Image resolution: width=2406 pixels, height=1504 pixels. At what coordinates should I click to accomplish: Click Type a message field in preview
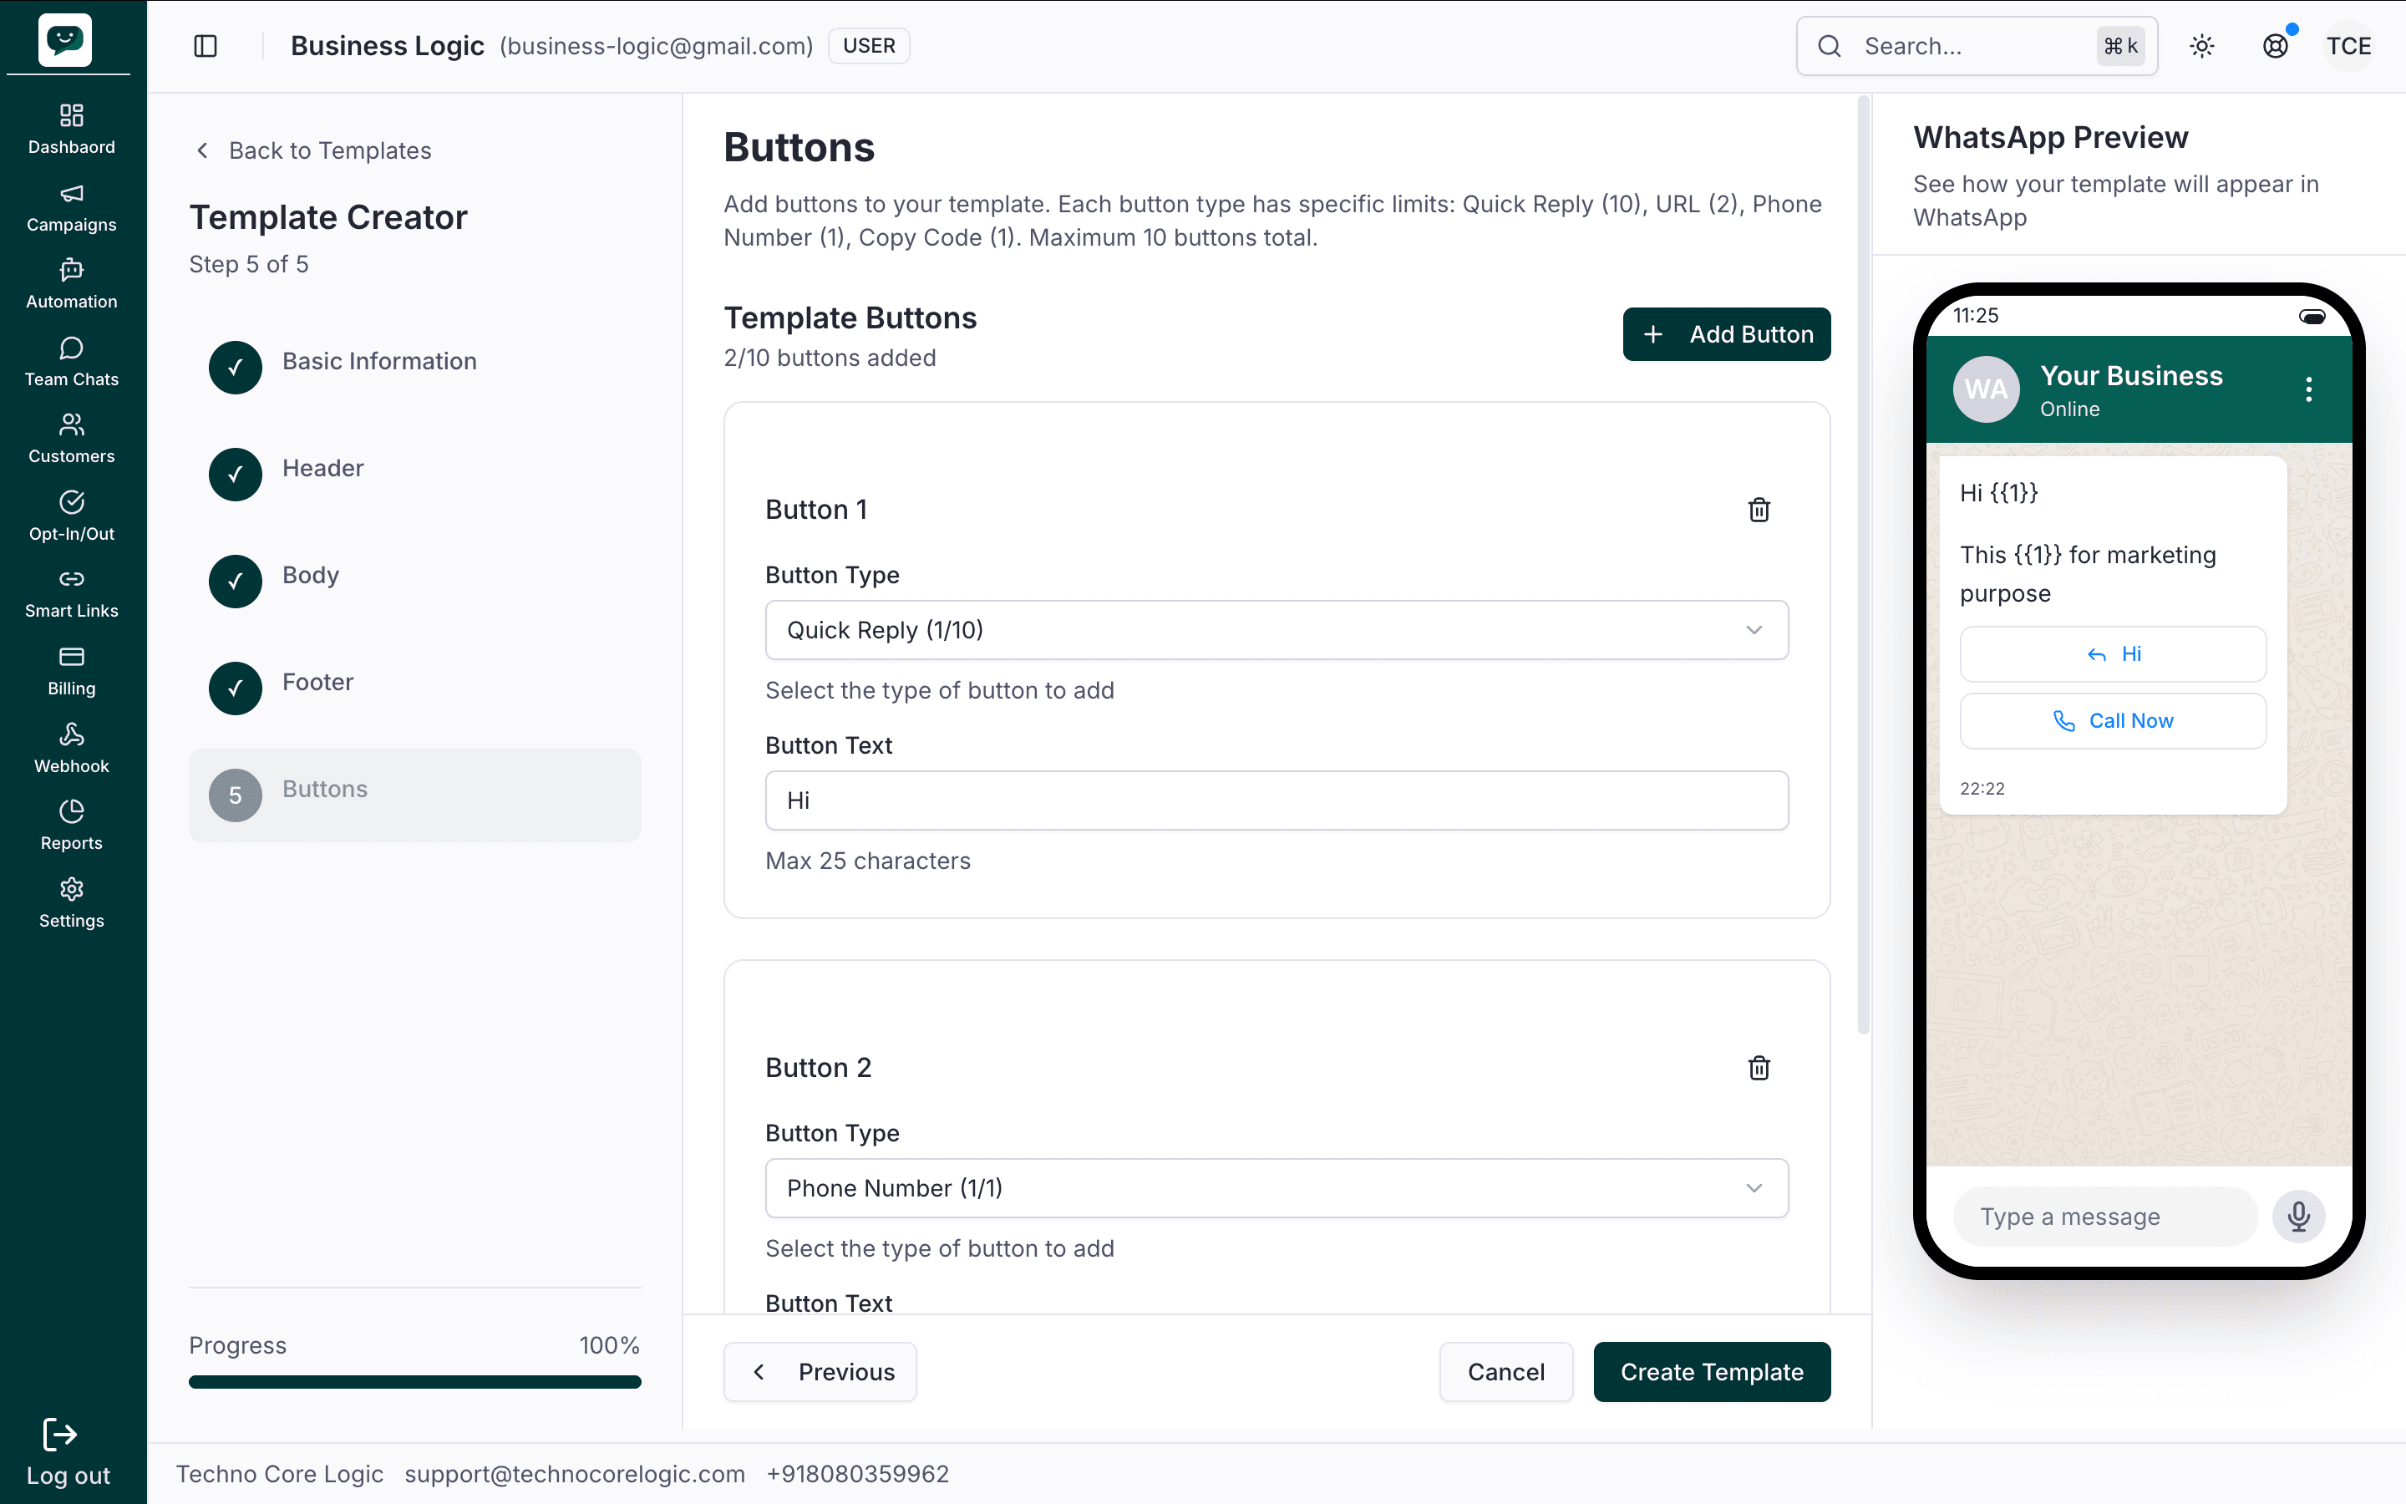click(x=2104, y=1216)
